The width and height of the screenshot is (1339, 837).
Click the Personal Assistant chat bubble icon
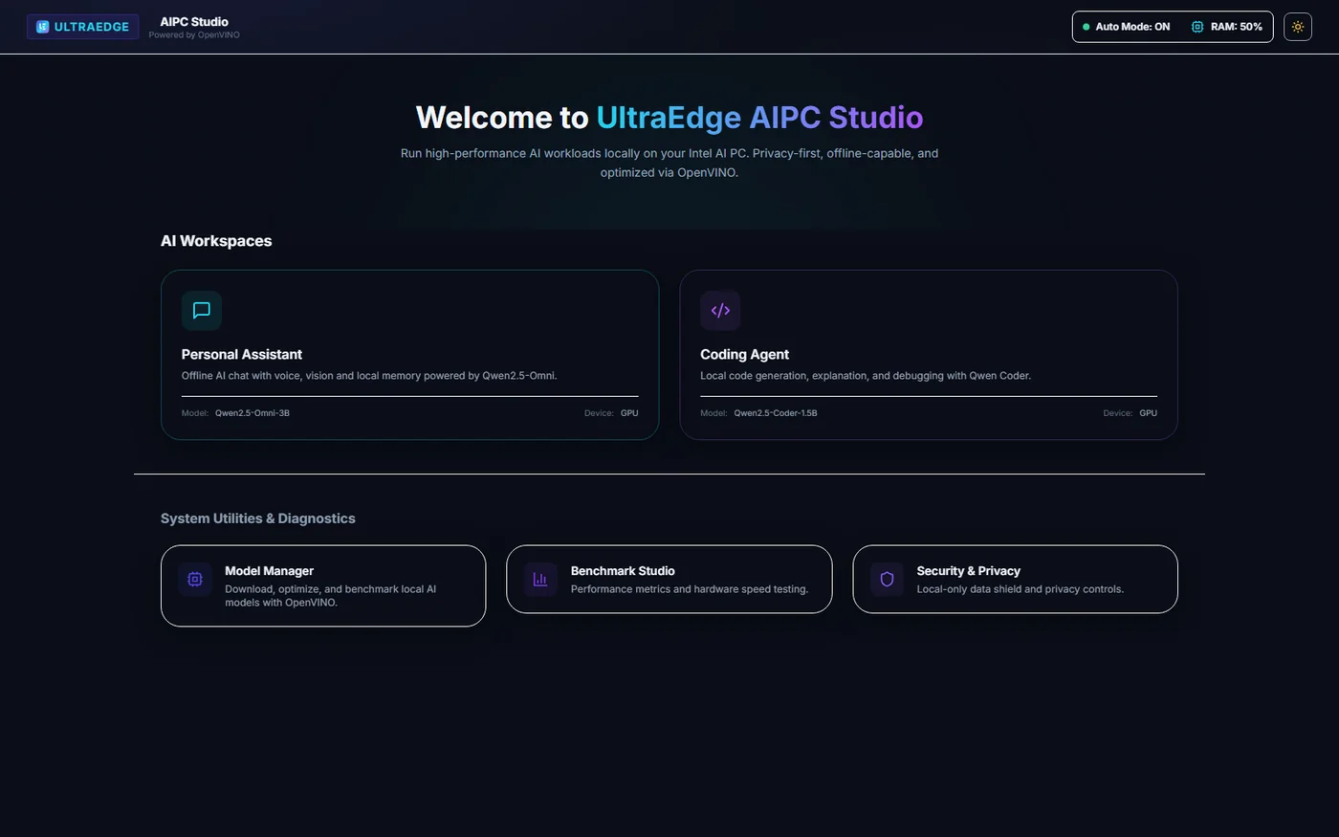(x=202, y=310)
